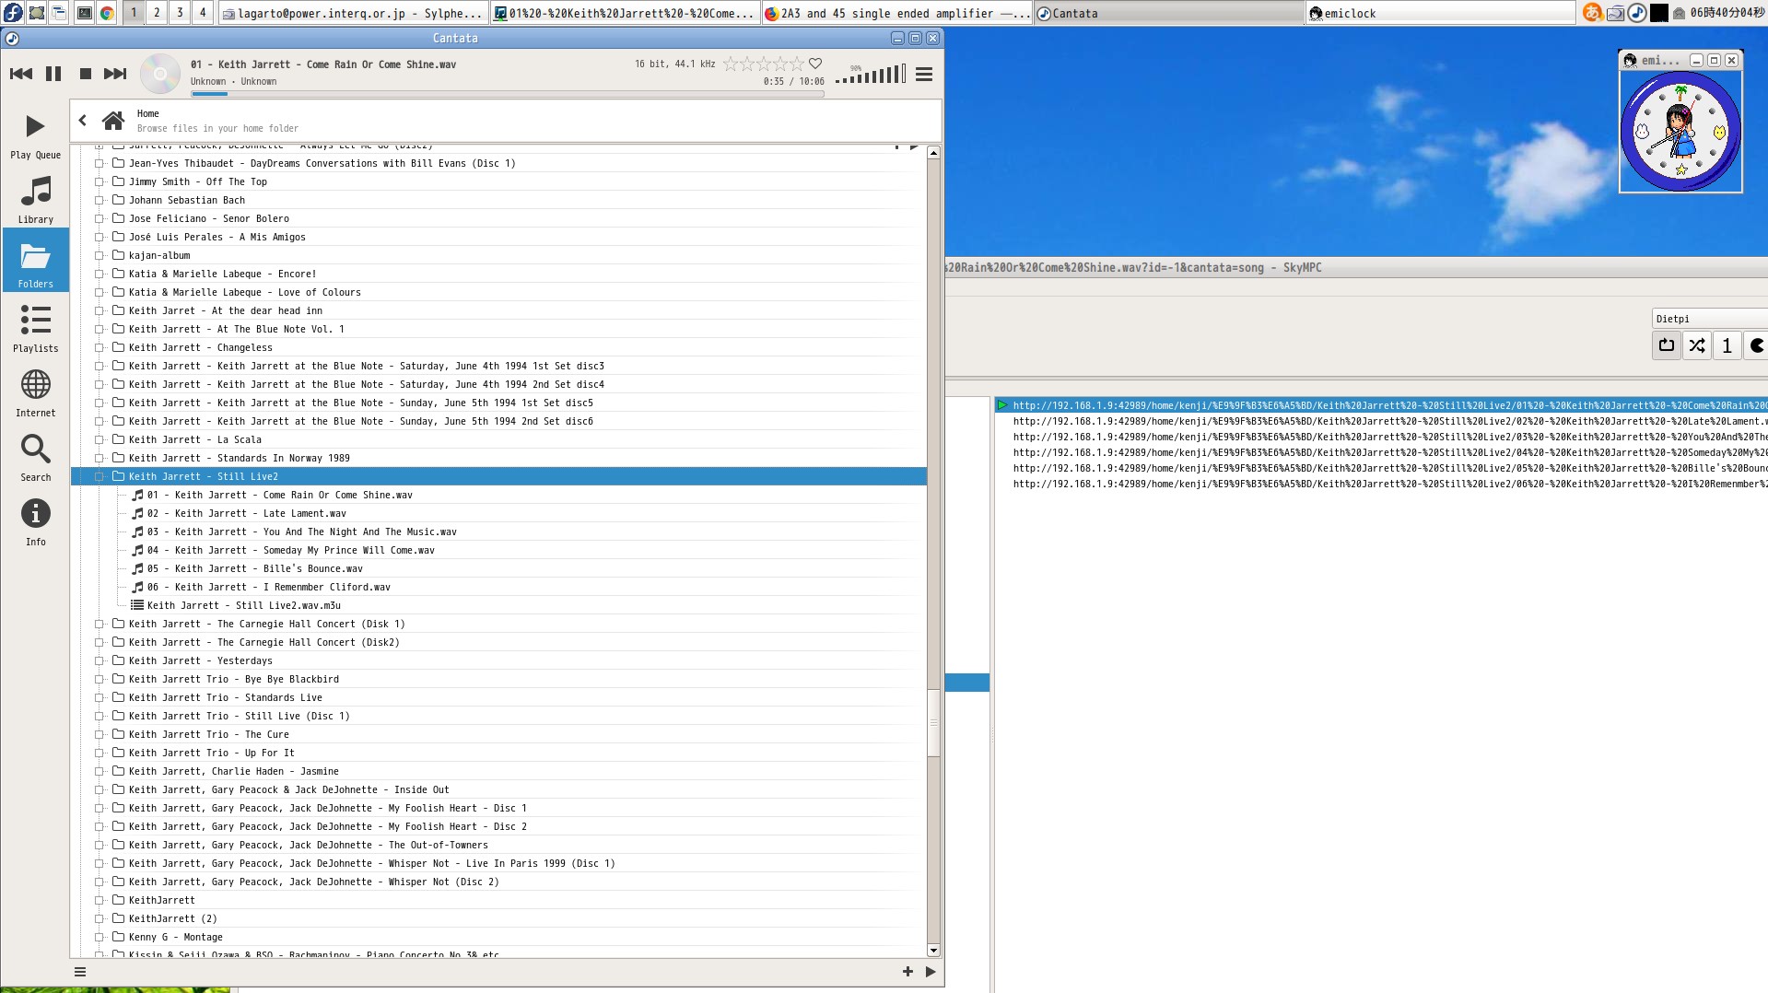
Task: Expand the Keith Jarrett Trio - The Cure folder
Action: coord(100,734)
